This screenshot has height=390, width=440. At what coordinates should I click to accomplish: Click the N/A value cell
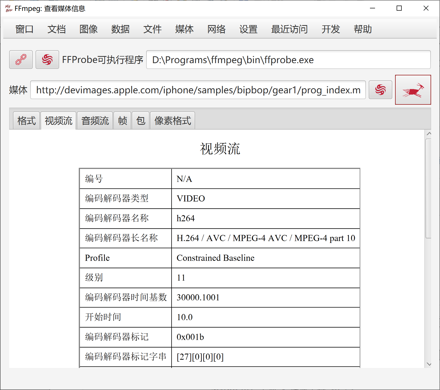(x=266, y=179)
